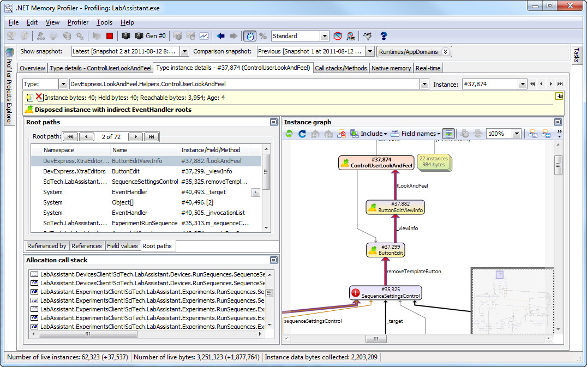Viewport: 587px width, 367px height.
Task: Expand the Runtimes/AppDomains section
Action: coord(414,52)
